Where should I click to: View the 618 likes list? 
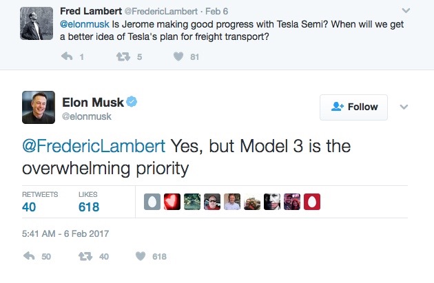point(89,202)
